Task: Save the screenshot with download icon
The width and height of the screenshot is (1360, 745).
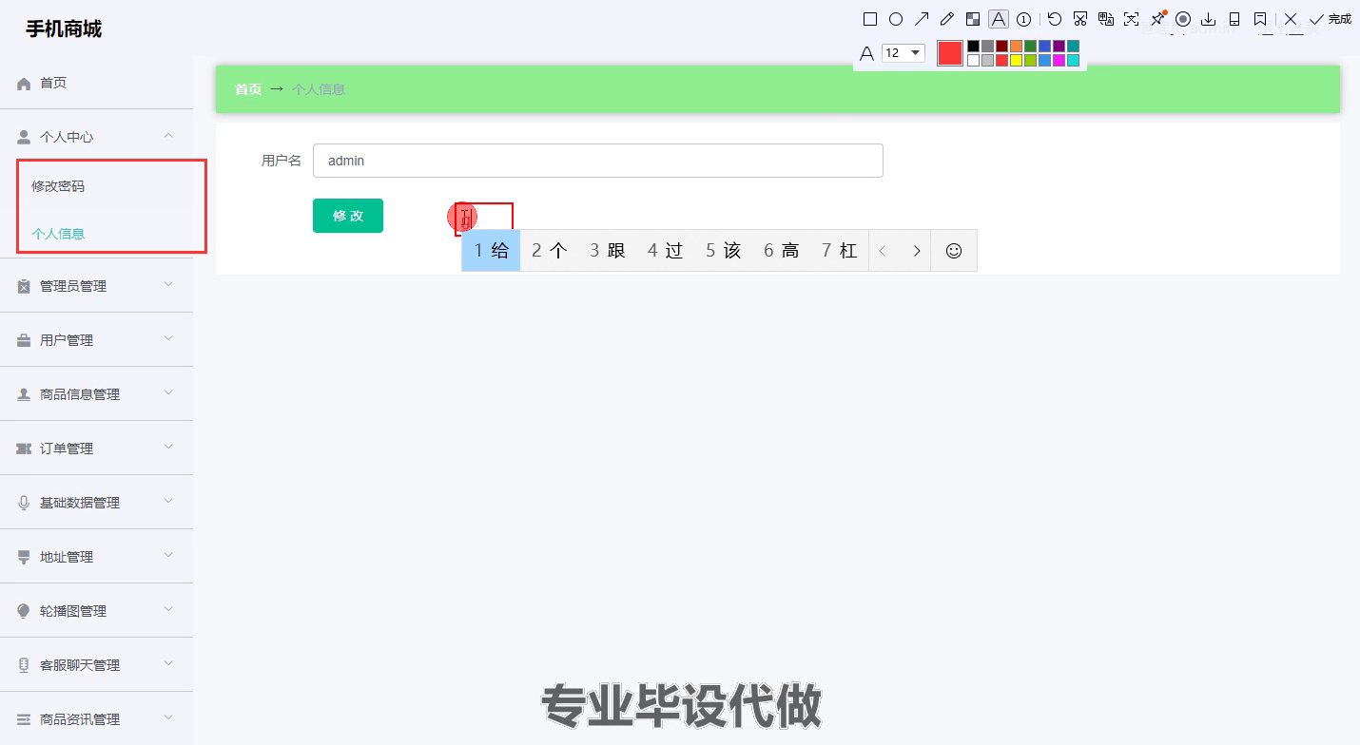Action: pyautogui.click(x=1209, y=19)
